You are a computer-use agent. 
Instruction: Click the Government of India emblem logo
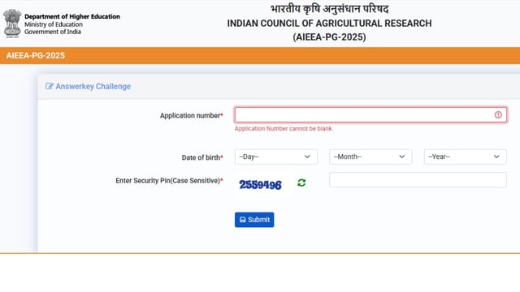pyautogui.click(x=12, y=24)
